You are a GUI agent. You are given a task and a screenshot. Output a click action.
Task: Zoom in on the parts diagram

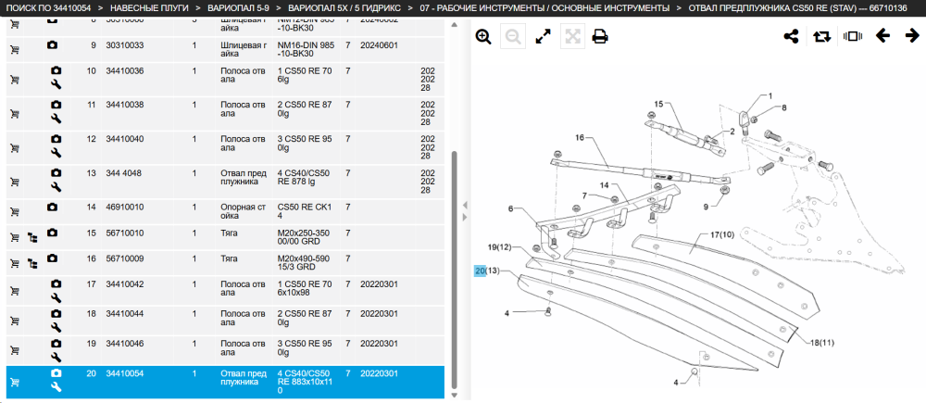[483, 37]
